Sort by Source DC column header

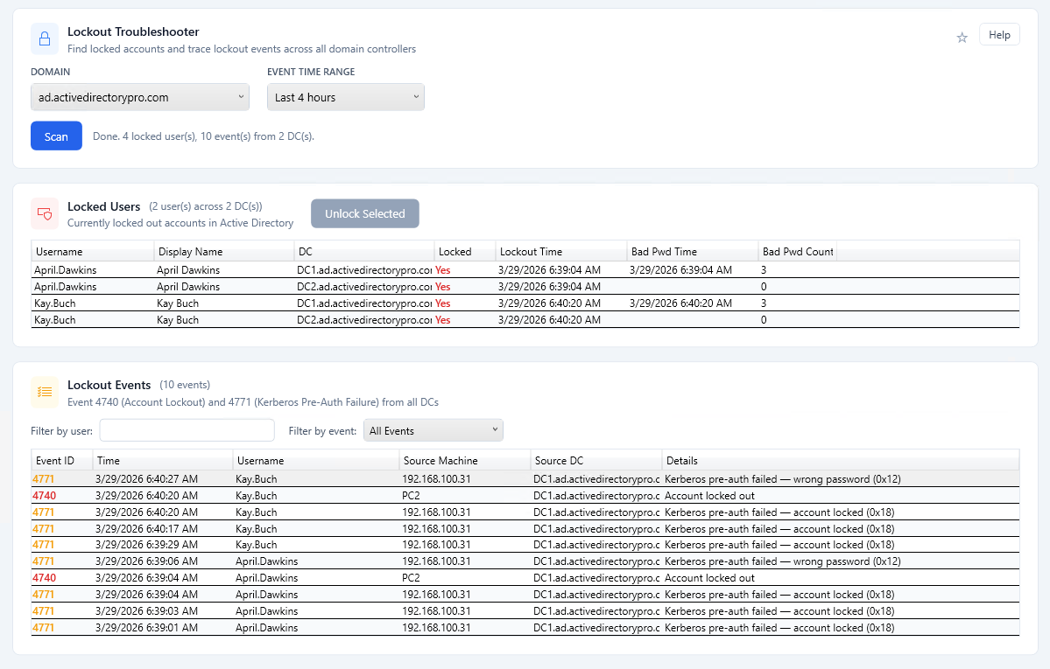point(596,460)
